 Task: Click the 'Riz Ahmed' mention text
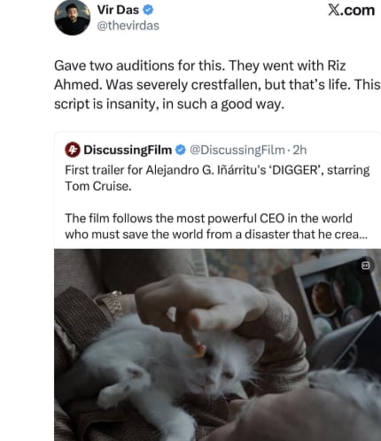click(x=200, y=75)
